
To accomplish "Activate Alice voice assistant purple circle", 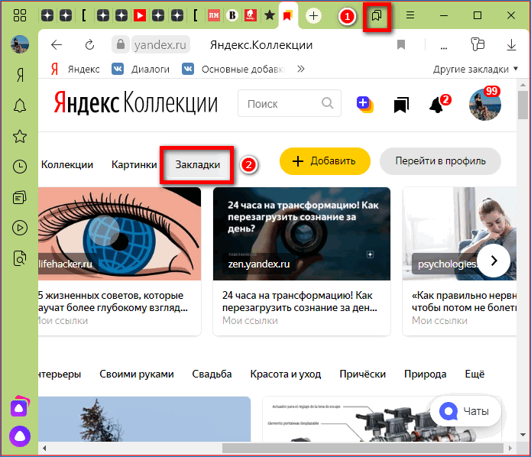I will [20, 436].
